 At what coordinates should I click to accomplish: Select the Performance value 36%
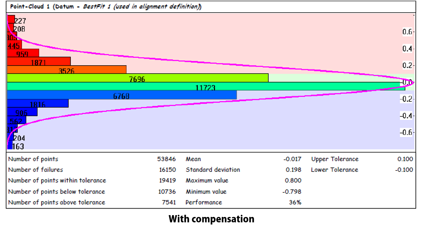[x=295, y=202]
